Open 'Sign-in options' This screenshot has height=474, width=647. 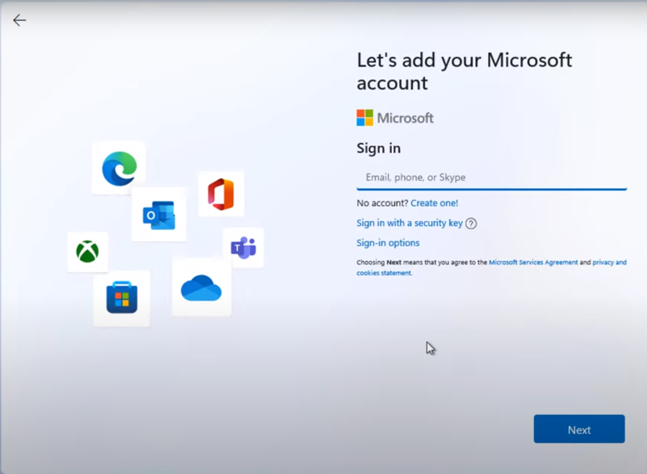point(388,243)
